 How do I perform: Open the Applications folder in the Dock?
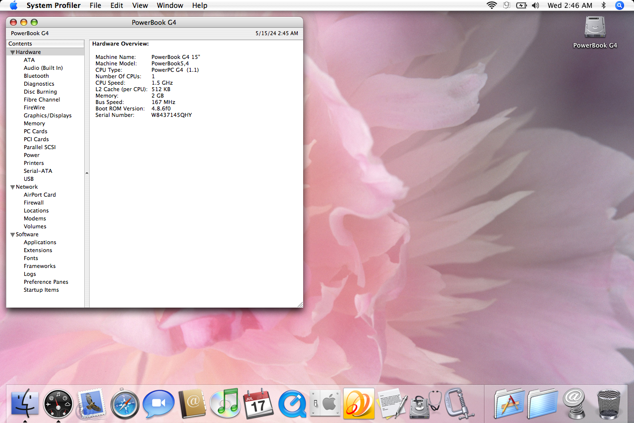click(509, 404)
